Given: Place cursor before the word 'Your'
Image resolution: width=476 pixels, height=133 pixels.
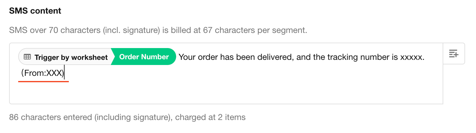Looking at the screenshot, I should (179, 57).
